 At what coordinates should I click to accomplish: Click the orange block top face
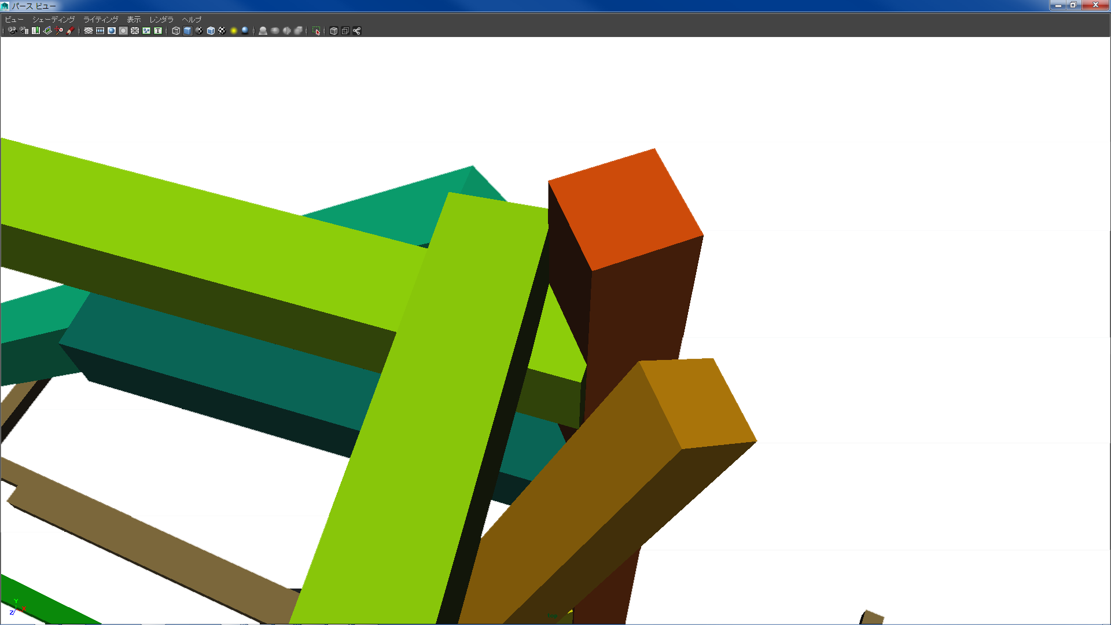tap(625, 208)
